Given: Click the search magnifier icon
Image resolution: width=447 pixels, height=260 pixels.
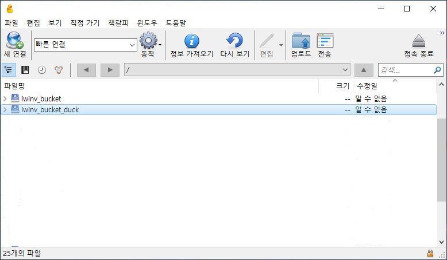Looking at the screenshot, I should point(437,70).
